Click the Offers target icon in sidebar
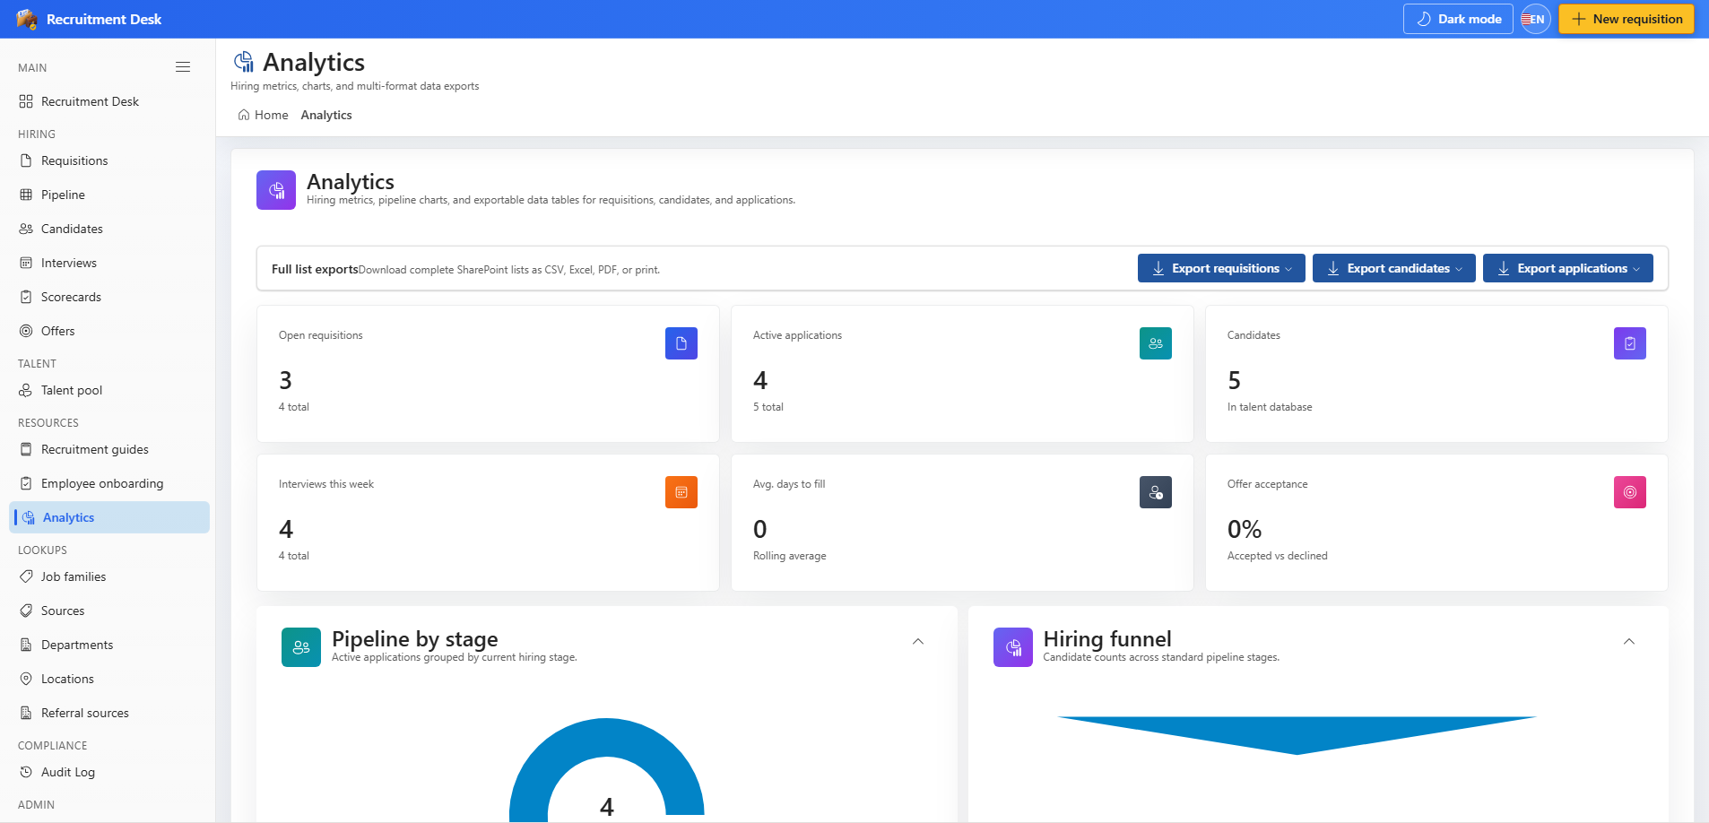Image resolution: width=1709 pixels, height=823 pixels. 26,331
